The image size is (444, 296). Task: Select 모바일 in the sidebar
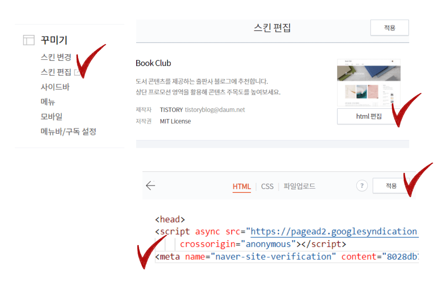pos(51,117)
